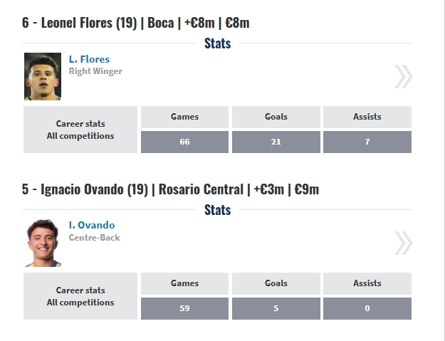The height and width of the screenshot is (341, 445).
Task: Click Goals header in Flores stats
Action: coord(276,117)
